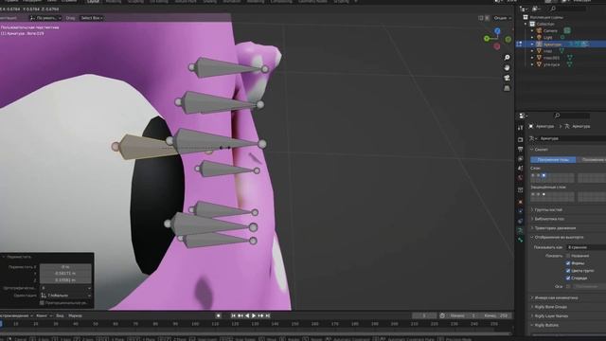This screenshot has width=606, height=341.
Task: Toggle the Формы display checkbox
Action: pyautogui.click(x=568, y=263)
